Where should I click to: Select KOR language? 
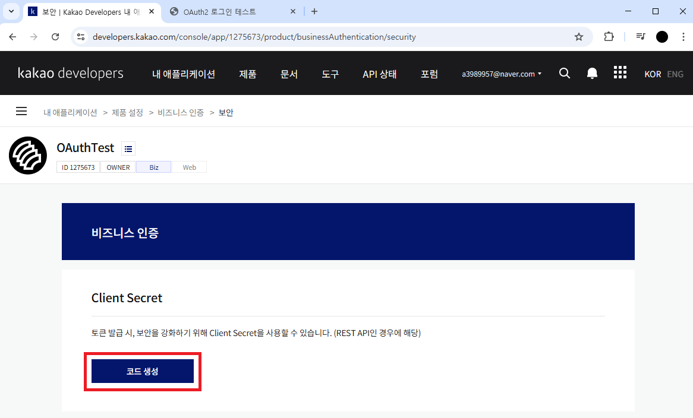click(x=653, y=74)
